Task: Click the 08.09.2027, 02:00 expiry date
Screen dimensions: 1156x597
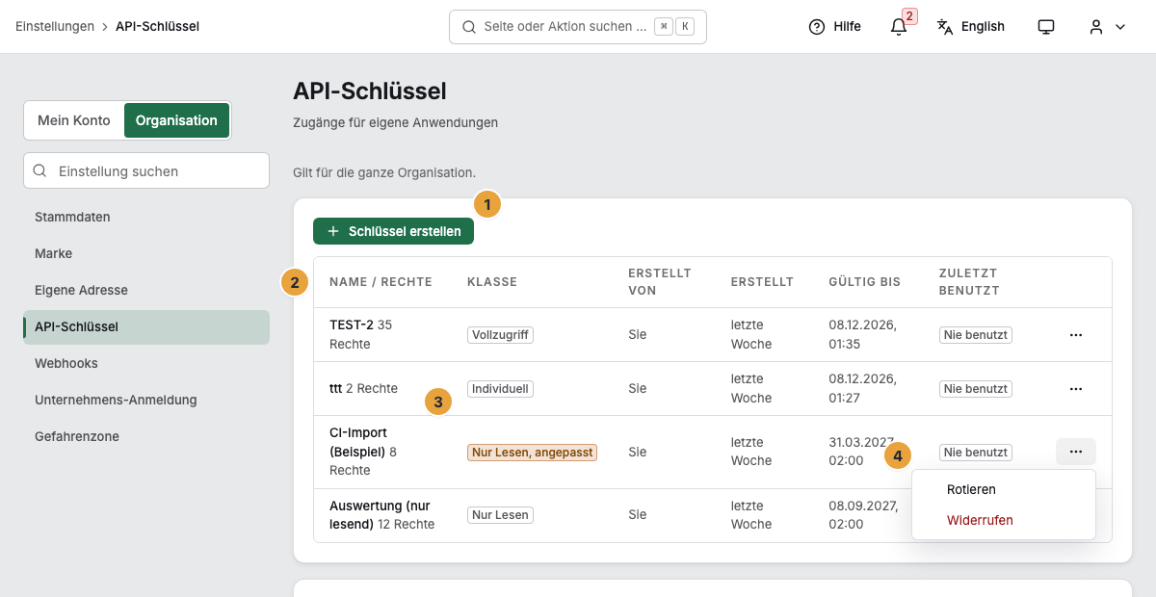Action: click(863, 515)
